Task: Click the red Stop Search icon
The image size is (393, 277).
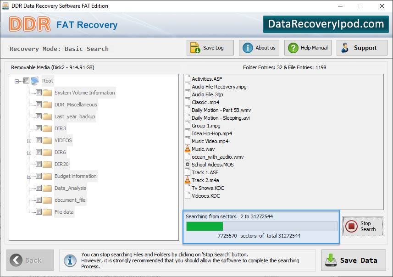Action: [x=351, y=226]
